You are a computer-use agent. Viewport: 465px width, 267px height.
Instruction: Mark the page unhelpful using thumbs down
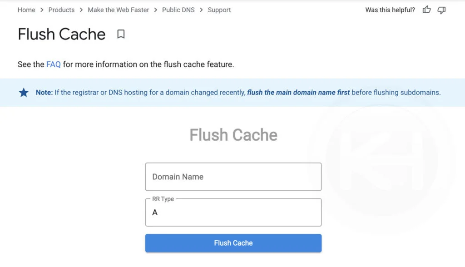441,10
